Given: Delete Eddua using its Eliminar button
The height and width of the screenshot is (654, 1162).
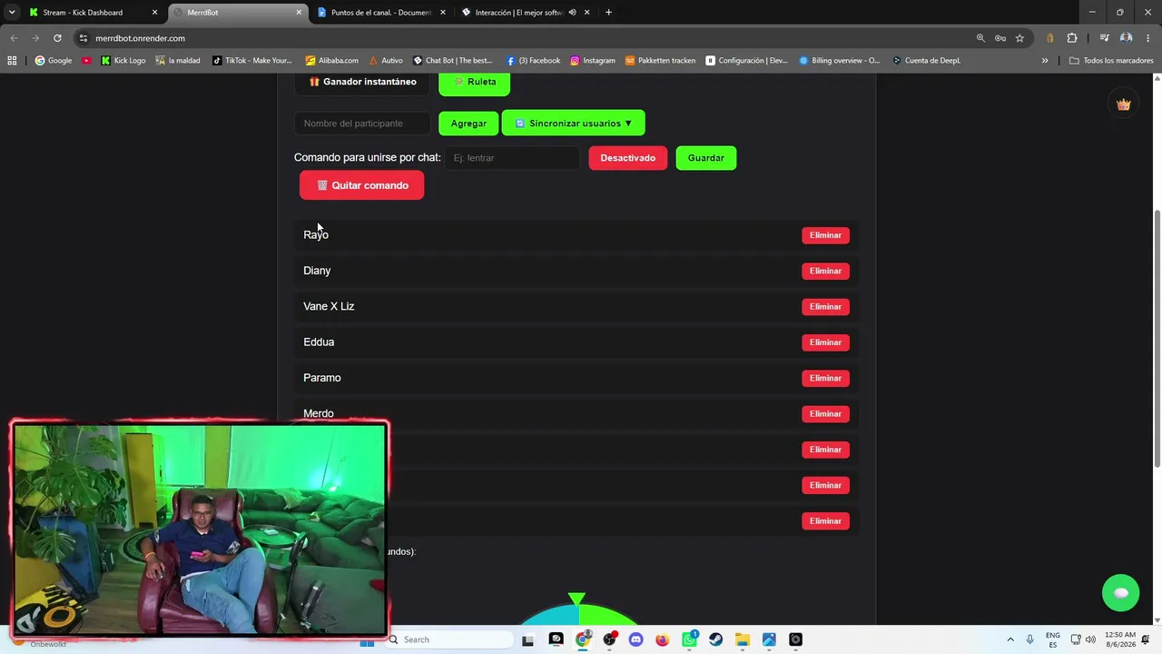Looking at the screenshot, I should tap(825, 342).
